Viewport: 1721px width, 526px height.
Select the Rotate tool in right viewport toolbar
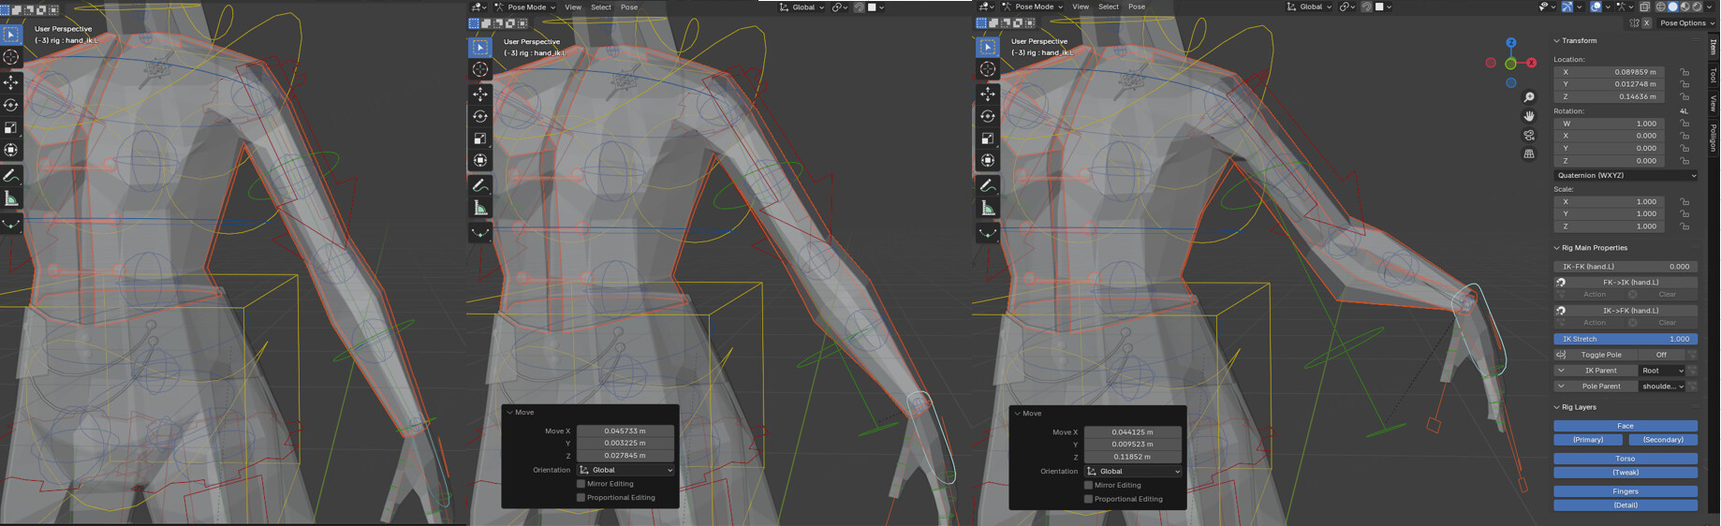[988, 116]
